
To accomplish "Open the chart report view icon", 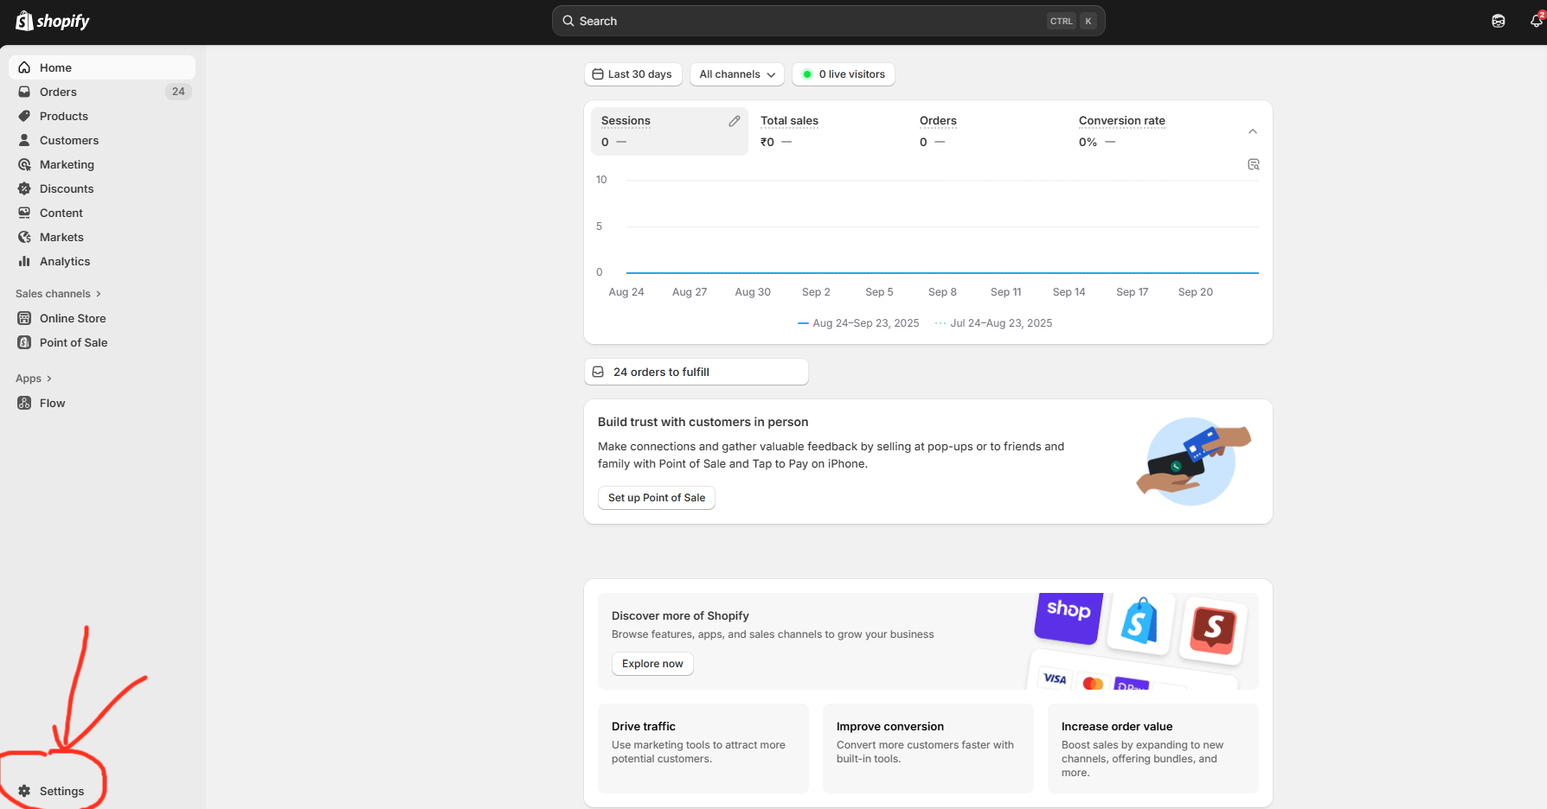I will point(1254,164).
